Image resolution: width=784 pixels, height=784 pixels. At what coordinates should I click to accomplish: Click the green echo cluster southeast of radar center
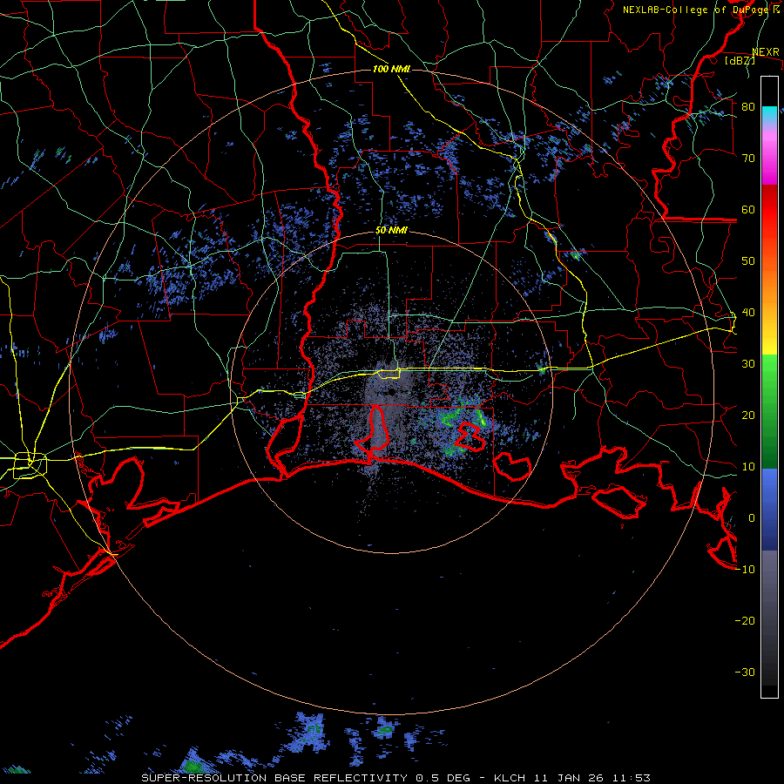(x=460, y=425)
